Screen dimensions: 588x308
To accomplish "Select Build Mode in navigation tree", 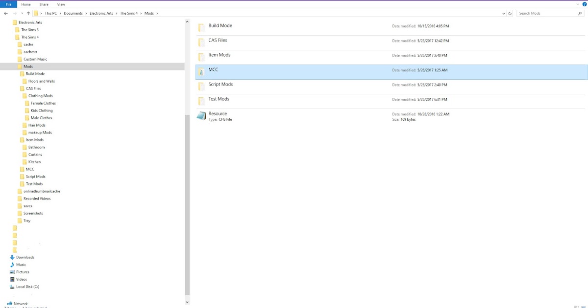I will [35, 74].
